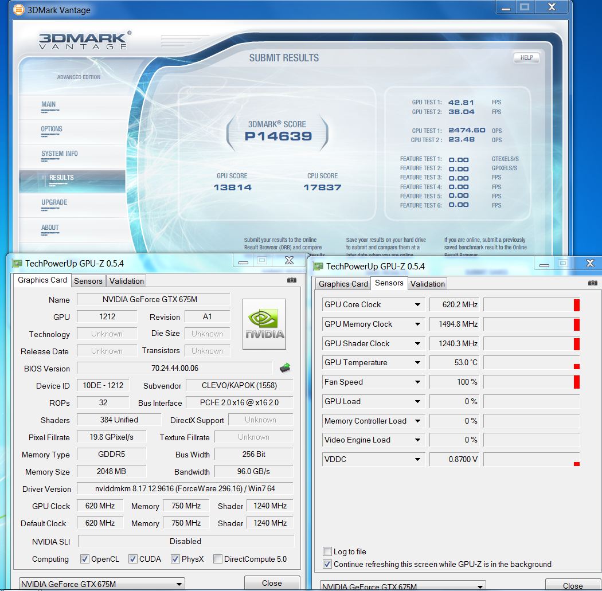Toggle the PhysX checkbox
This screenshot has width=602, height=591.
[175, 559]
